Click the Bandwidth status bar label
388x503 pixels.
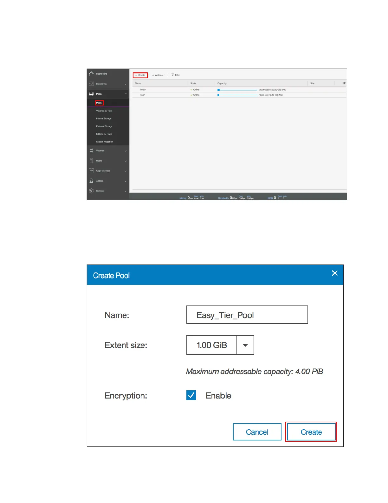click(x=223, y=198)
